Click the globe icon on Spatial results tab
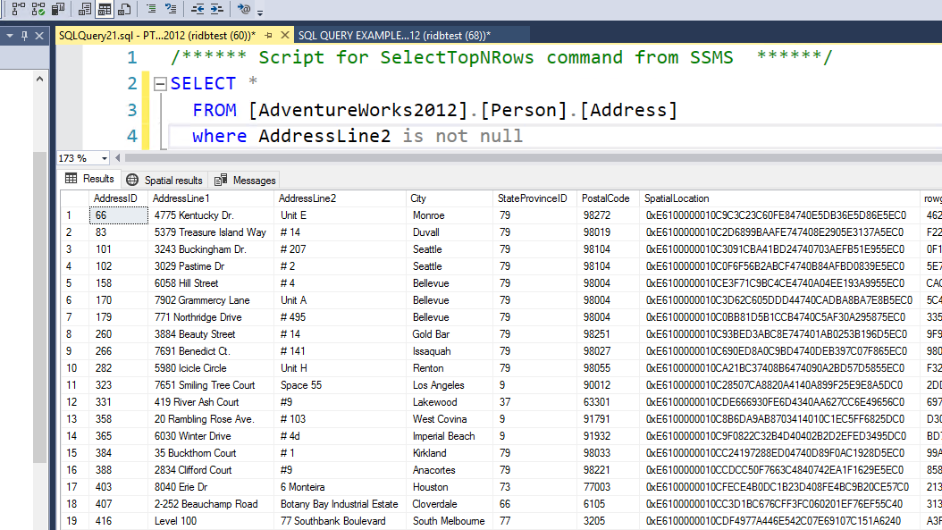 tap(132, 180)
